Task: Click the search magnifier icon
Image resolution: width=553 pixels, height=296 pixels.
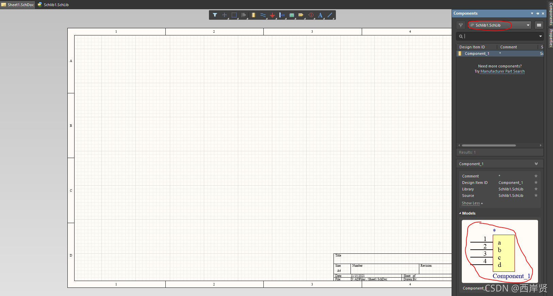Action: (x=461, y=36)
